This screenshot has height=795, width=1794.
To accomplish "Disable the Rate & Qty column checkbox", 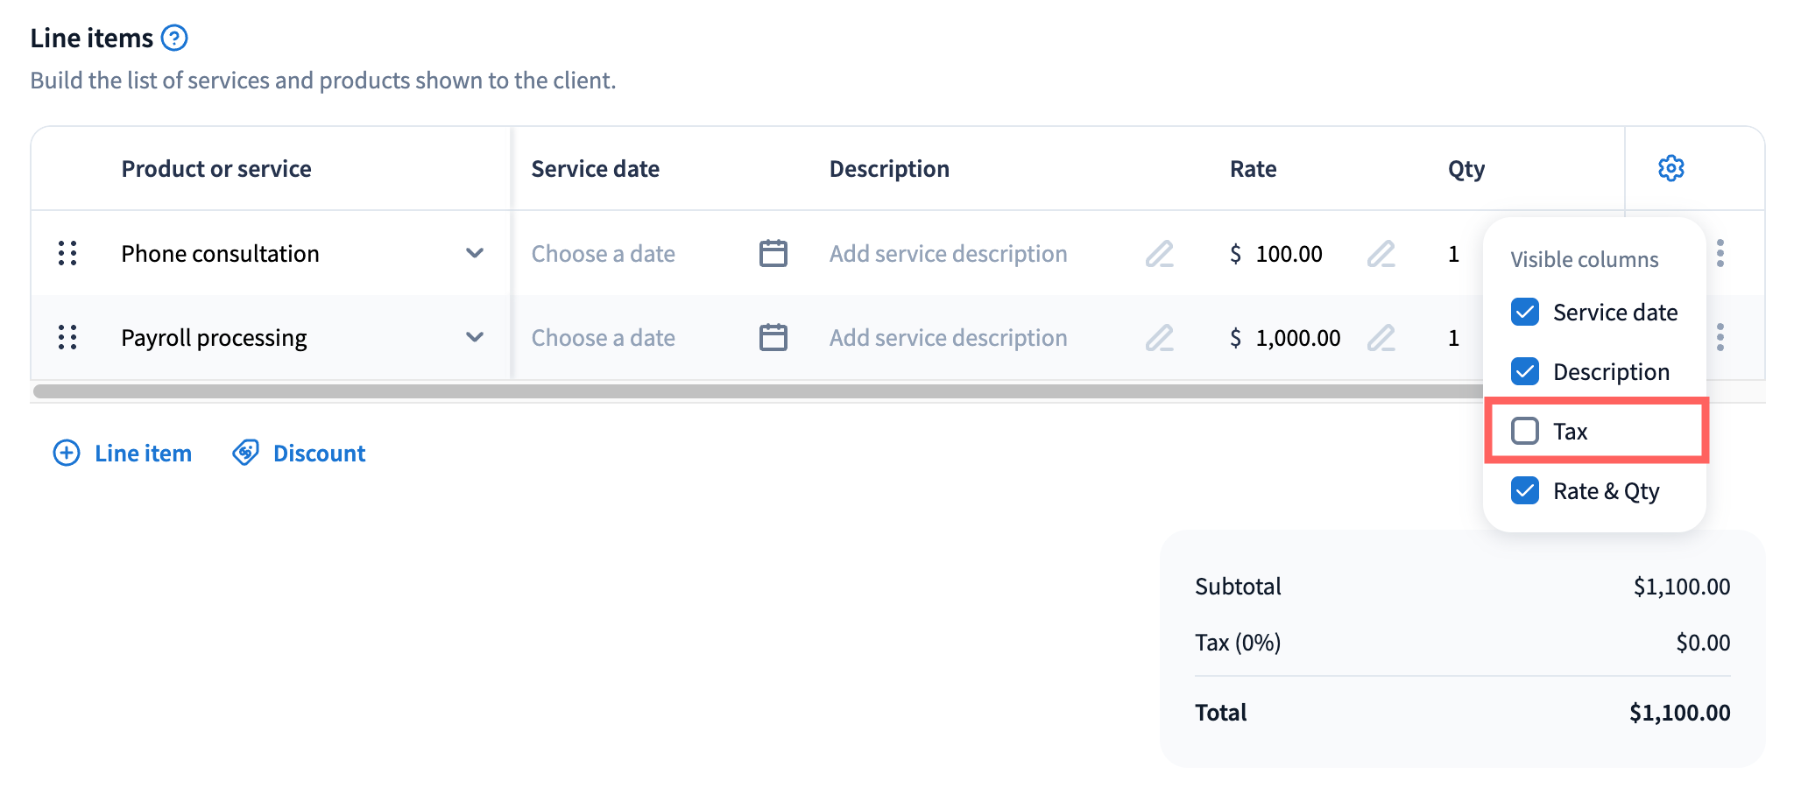I will pyautogui.click(x=1525, y=491).
